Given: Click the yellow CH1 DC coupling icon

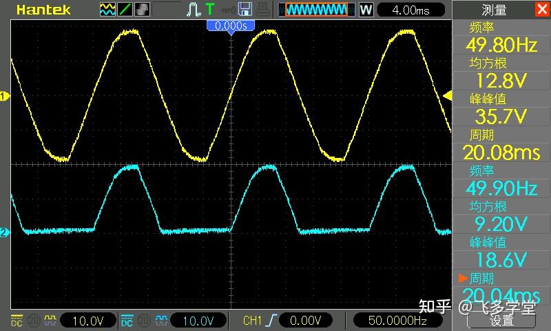Looking at the screenshot, I should [17, 321].
